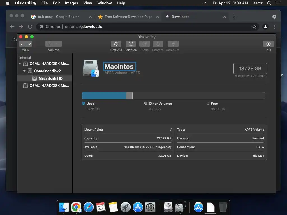Click the blue Used legend swatch
The height and width of the screenshot is (215, 287).
tap(84, 103)
